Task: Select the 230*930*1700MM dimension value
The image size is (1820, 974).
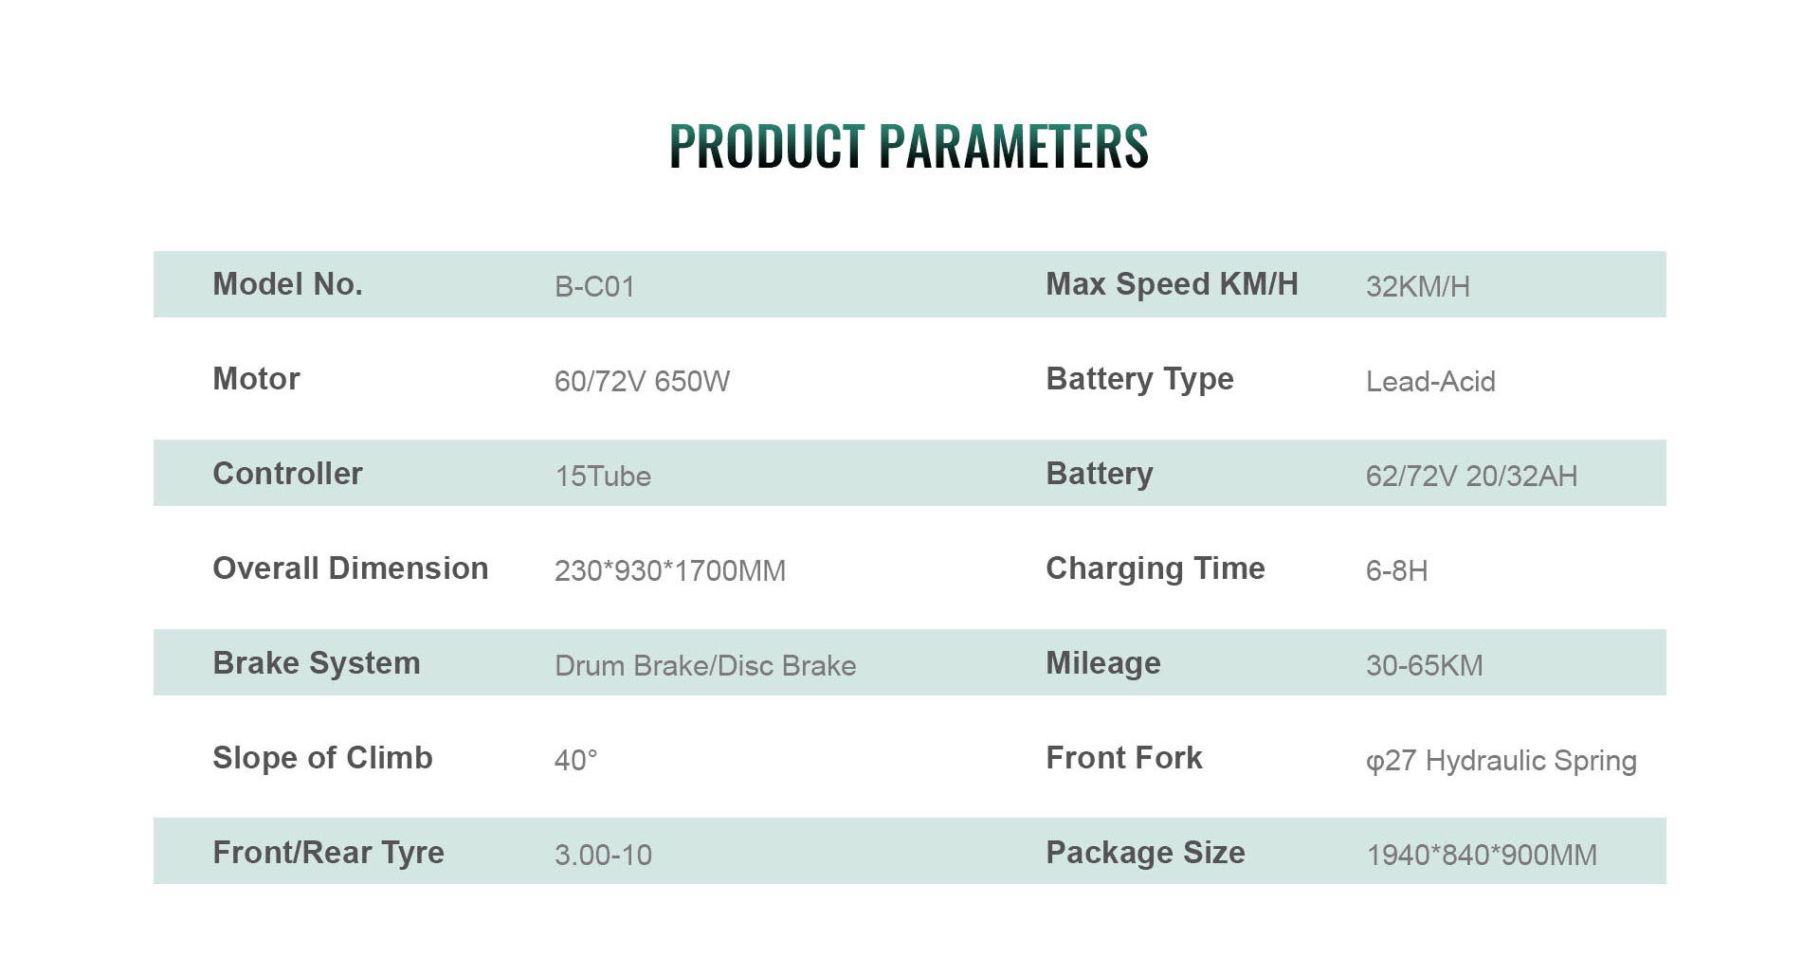Action: [669, 570]
